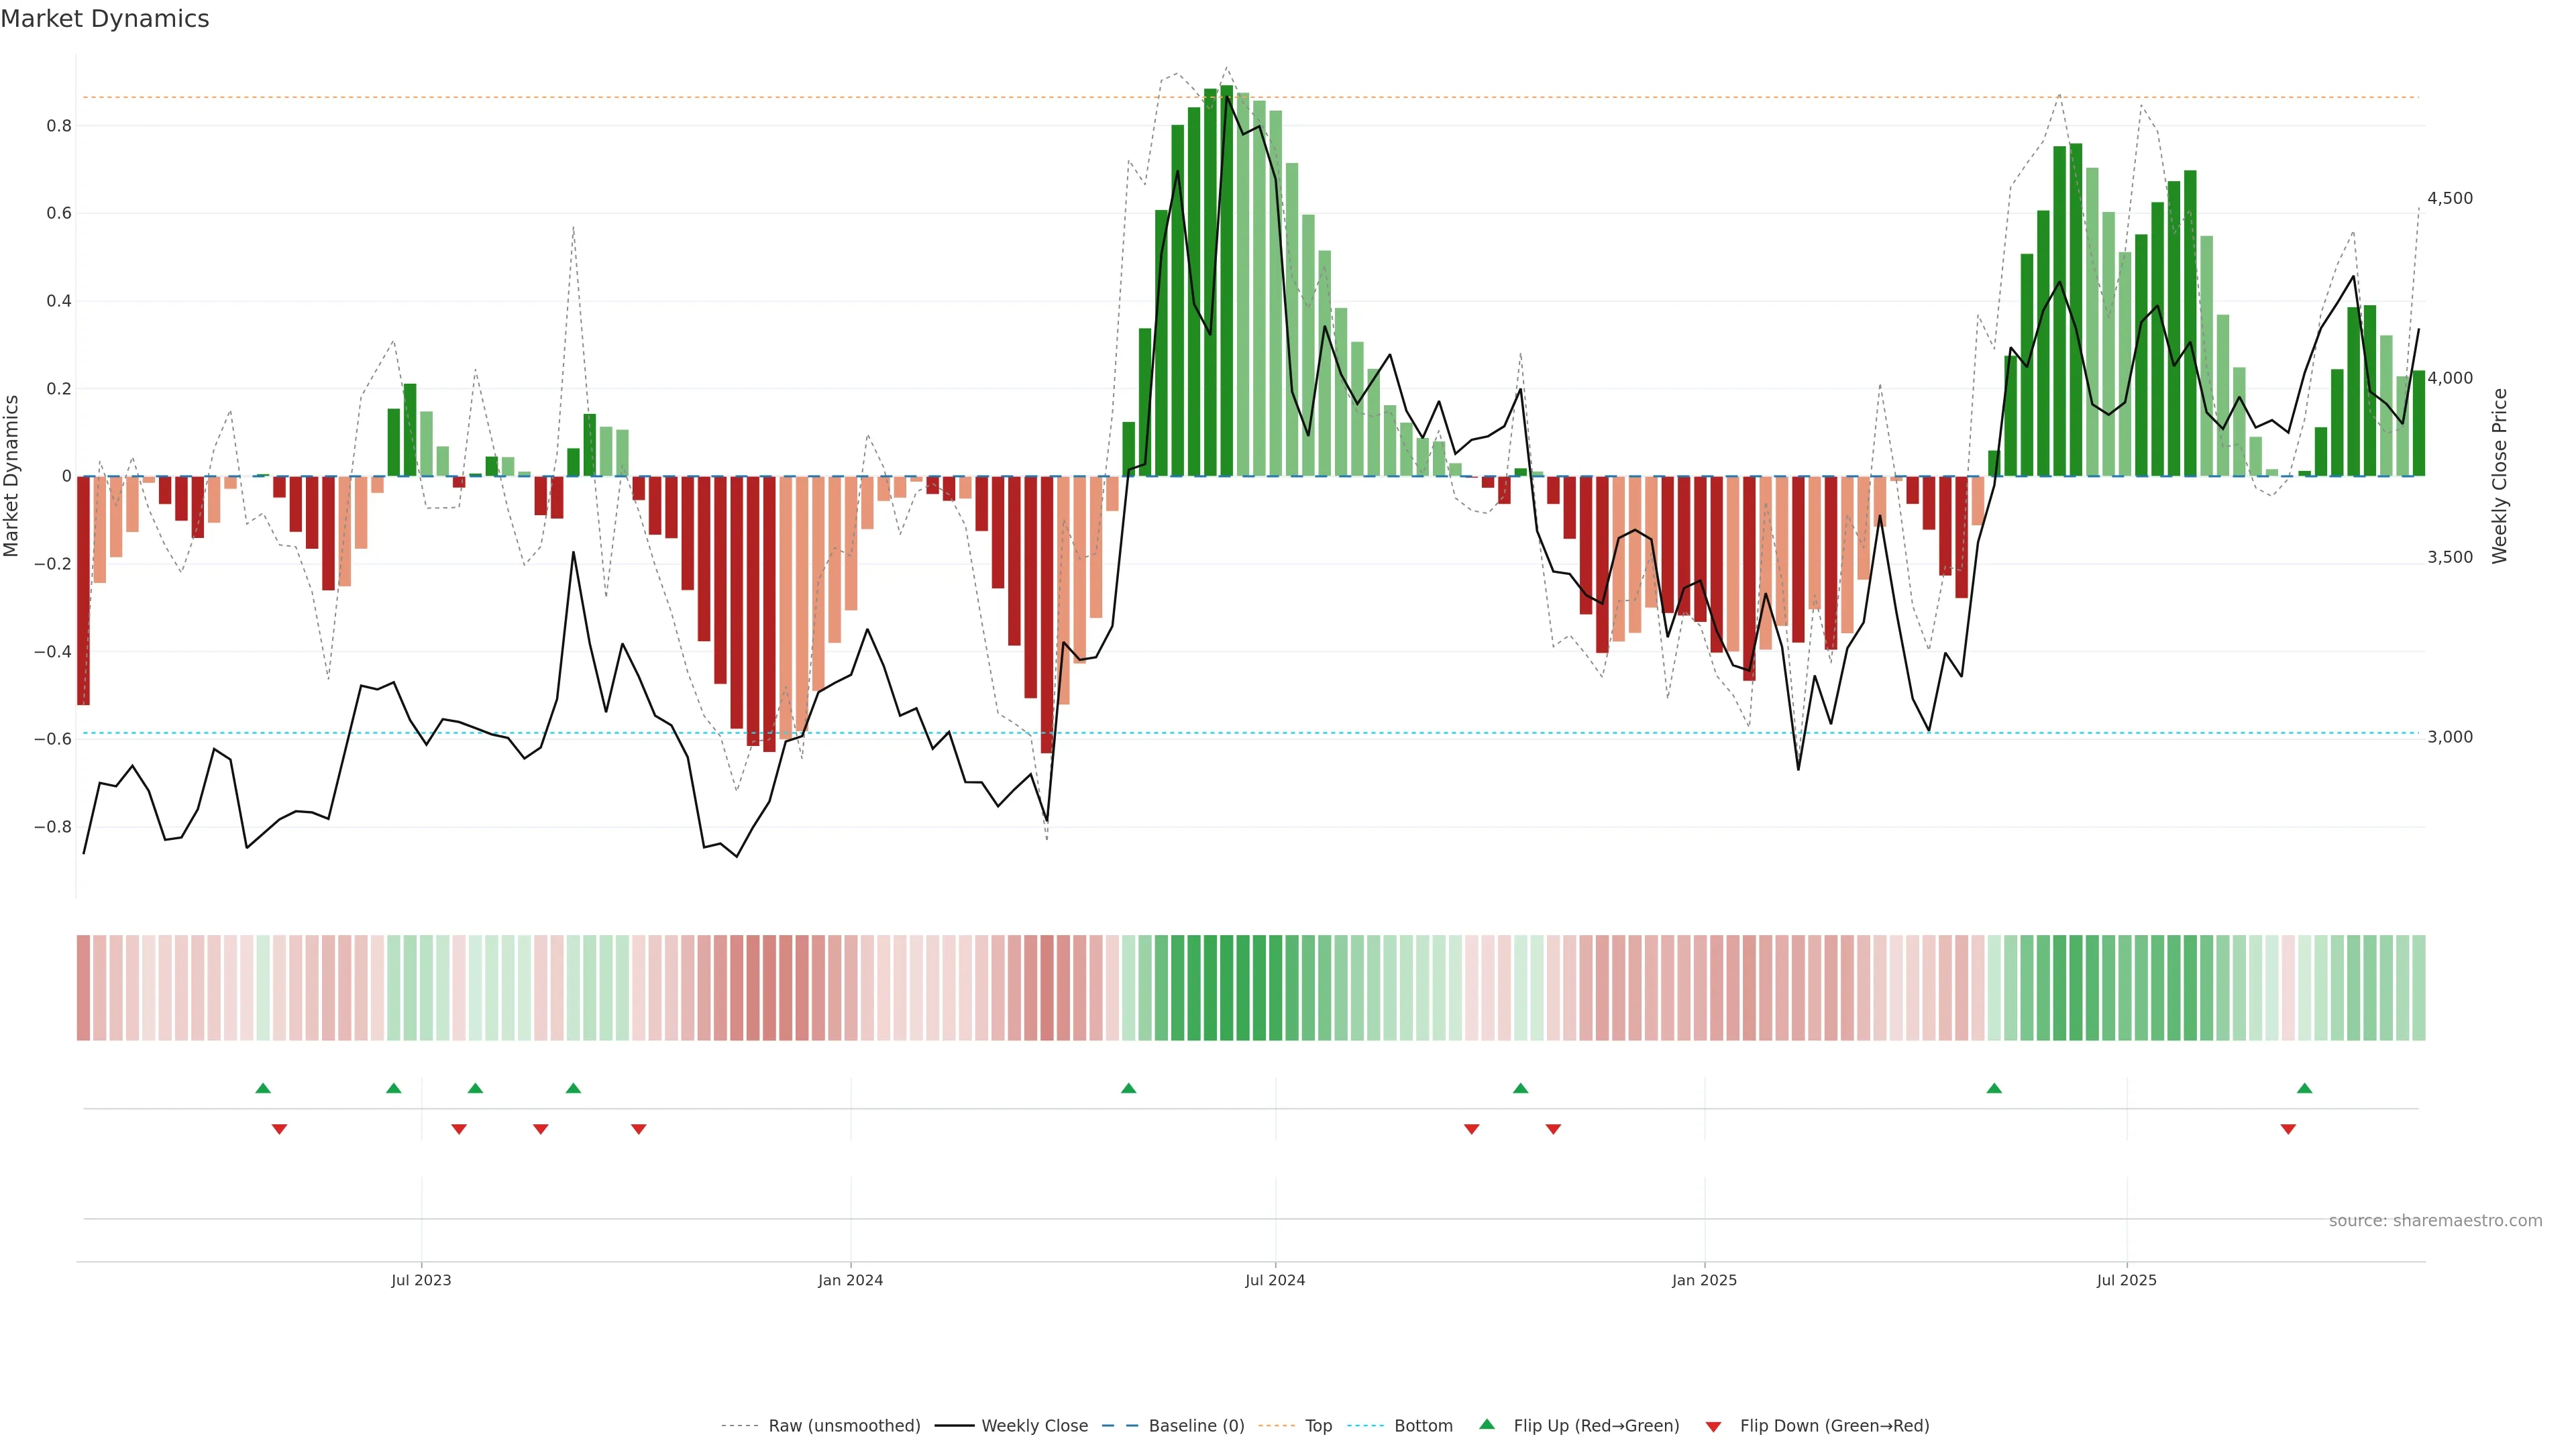Click the Jul 2025 axis label
This screenshot has height=1449, width=2576.
click(x=2126, y=1280)
